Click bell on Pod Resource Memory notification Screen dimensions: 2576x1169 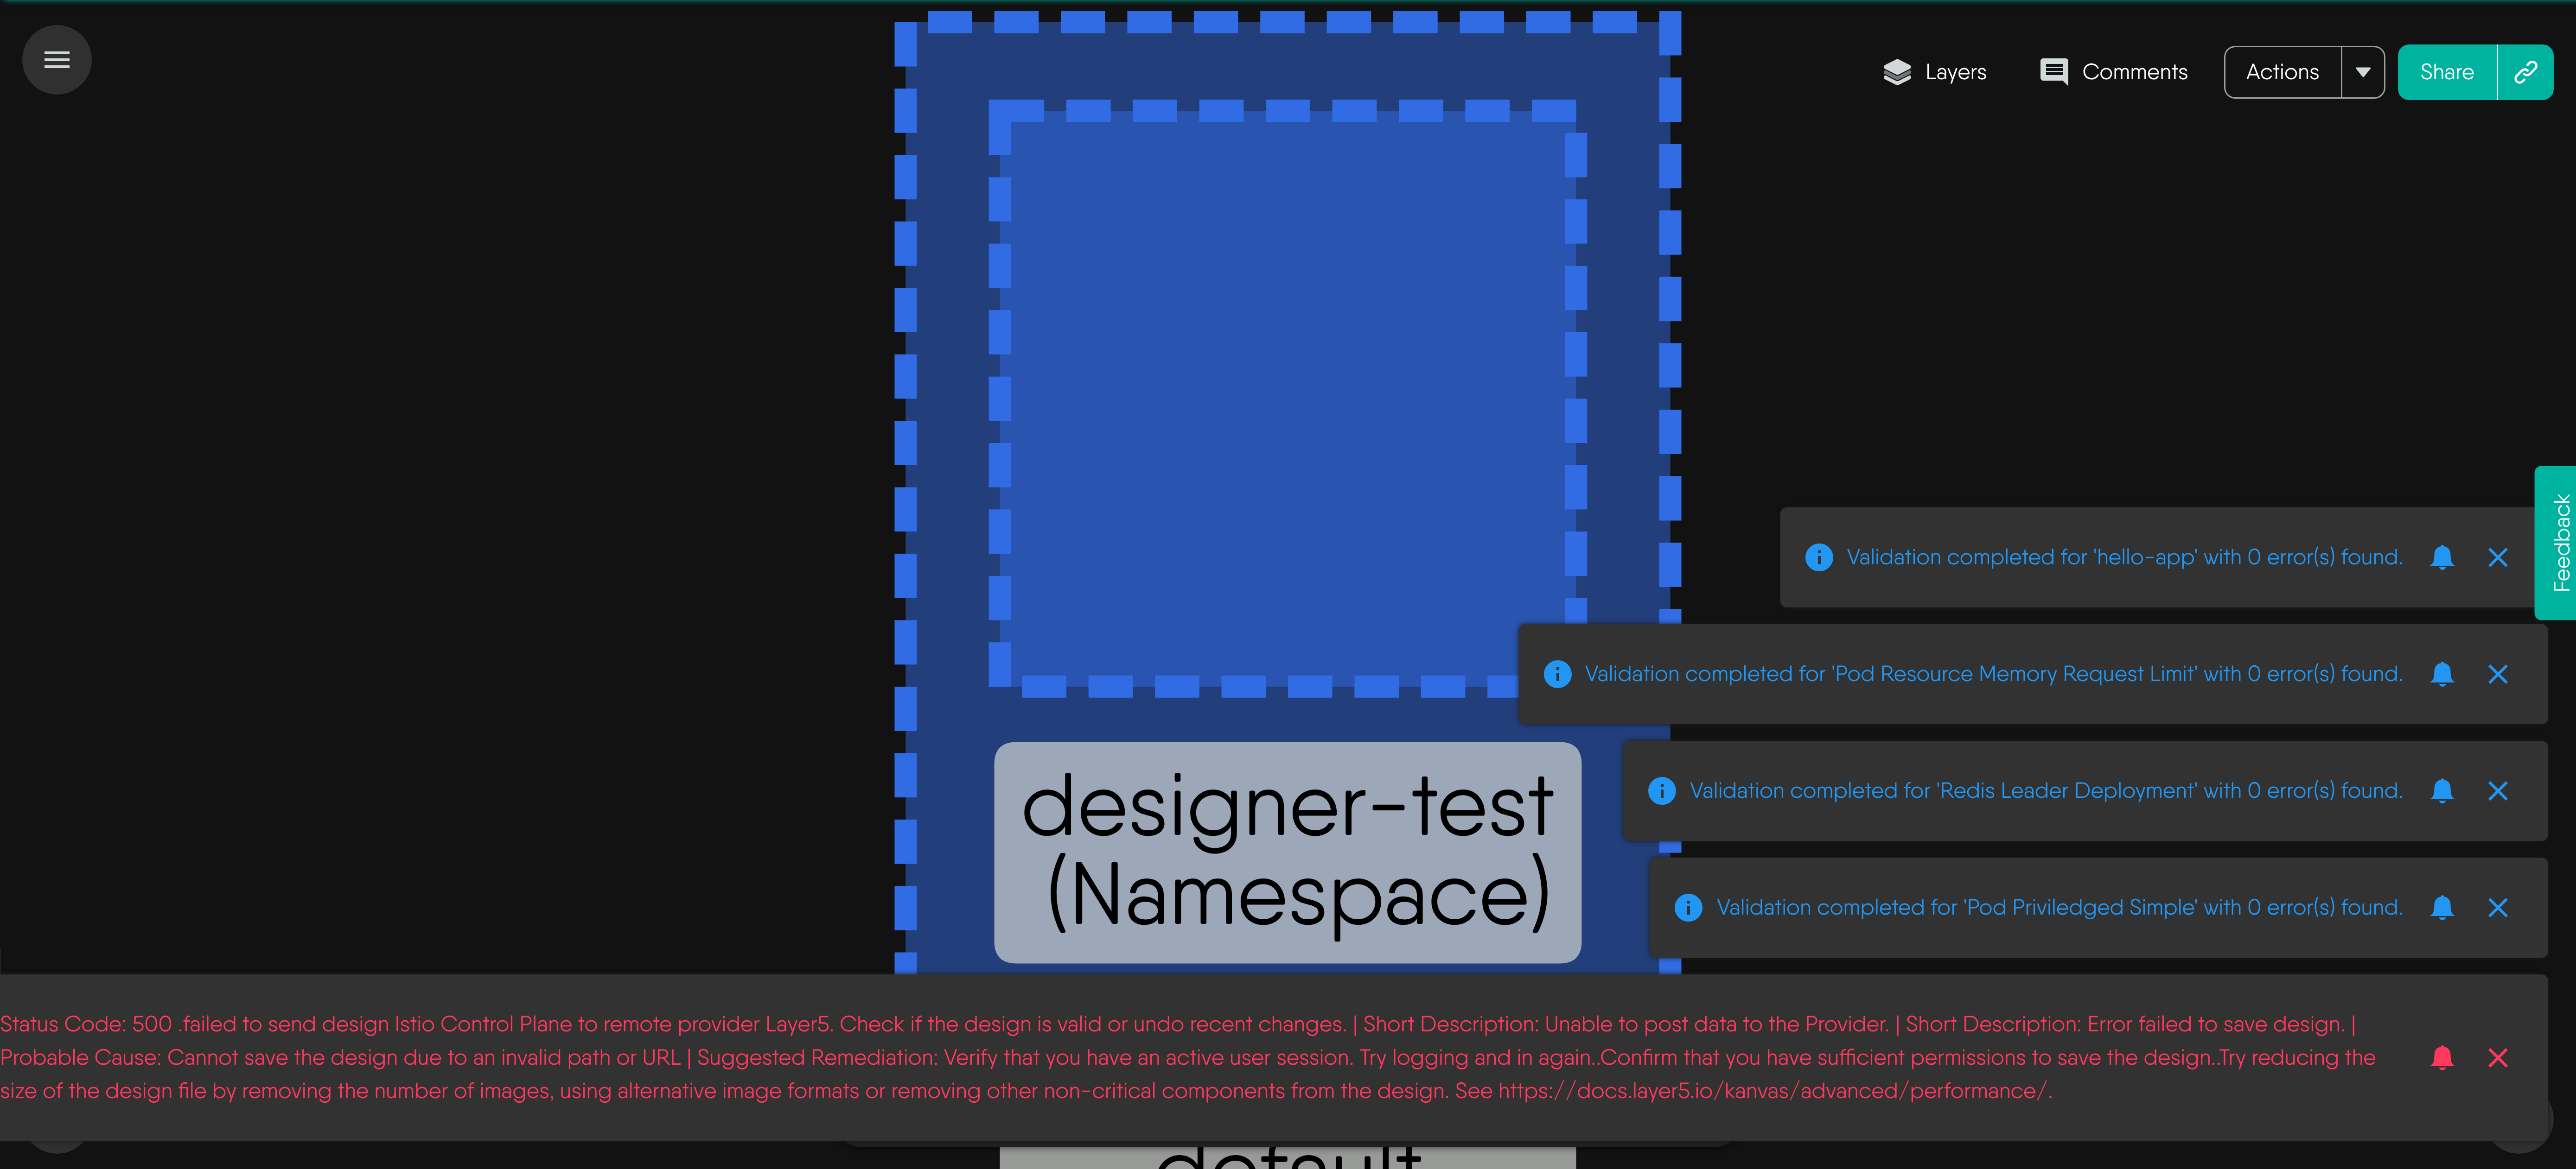point(2441,675)
